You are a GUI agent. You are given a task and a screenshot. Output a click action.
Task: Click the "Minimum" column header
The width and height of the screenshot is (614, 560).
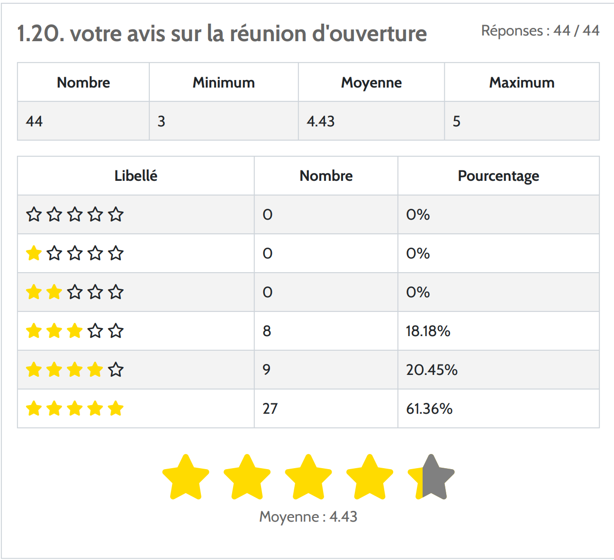click(x=224, y=83)
